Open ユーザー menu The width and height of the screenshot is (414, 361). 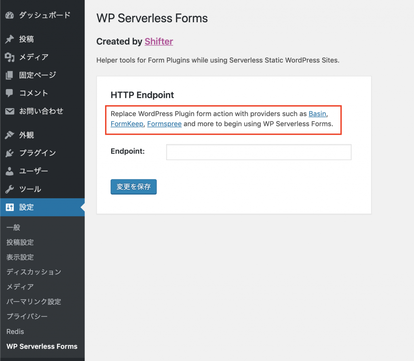pyautogui.click(x=34, y=171)
